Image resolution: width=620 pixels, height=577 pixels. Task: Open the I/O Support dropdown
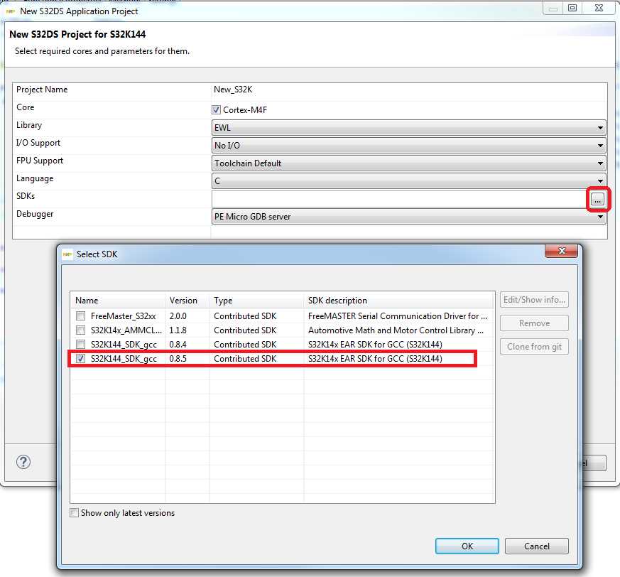coord(408,146)
